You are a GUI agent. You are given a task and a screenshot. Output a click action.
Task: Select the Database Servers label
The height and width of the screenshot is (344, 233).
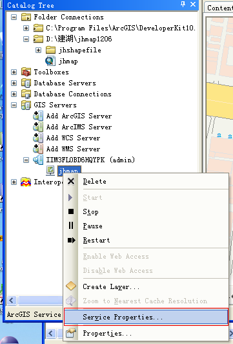coord(65,83)
